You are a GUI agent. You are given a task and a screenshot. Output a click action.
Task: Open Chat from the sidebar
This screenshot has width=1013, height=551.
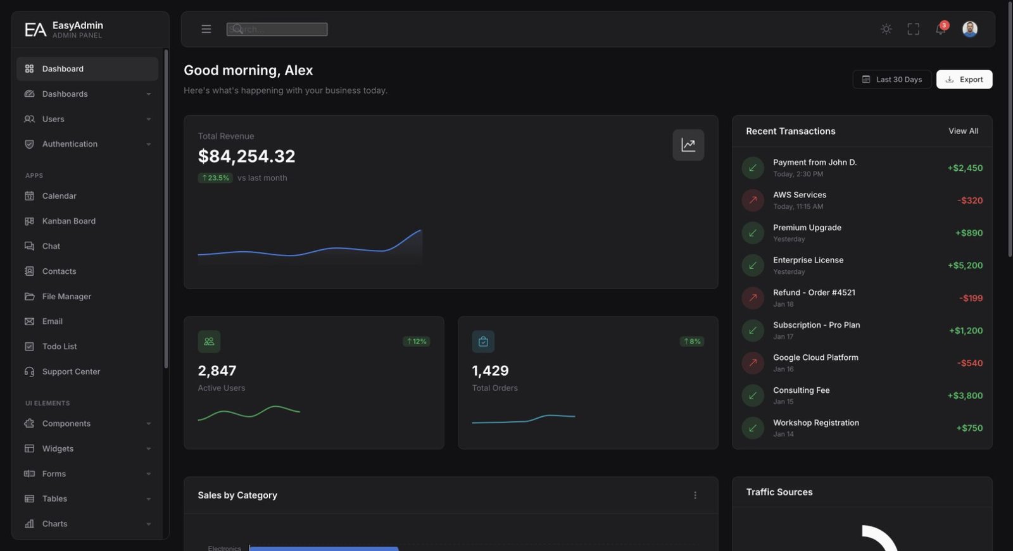click(87, 246)
